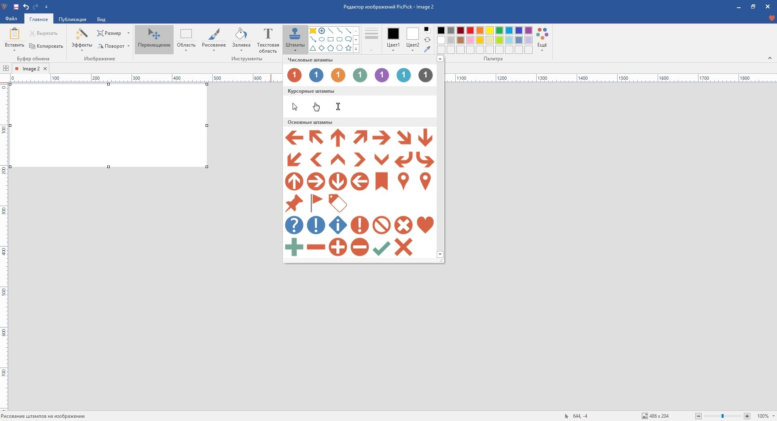777x421 pixels.
Task: Choose the red flag stamp
Action: click(x=316, y=203)
